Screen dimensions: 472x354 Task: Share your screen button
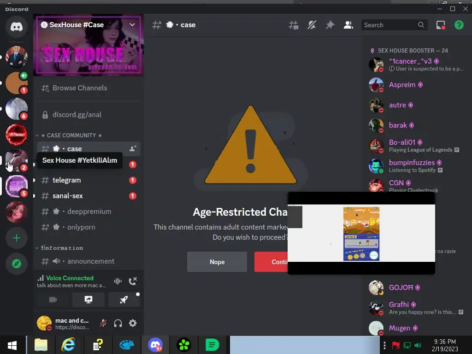(x=88, y=300)
